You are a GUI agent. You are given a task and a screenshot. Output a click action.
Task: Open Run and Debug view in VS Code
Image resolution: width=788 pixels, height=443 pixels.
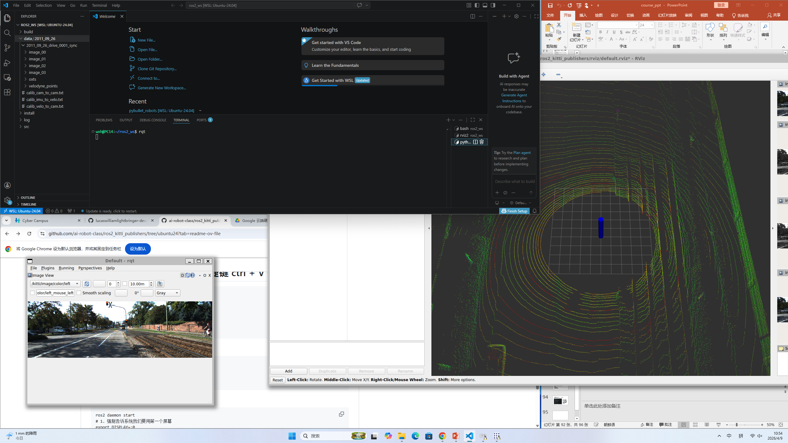7,63
